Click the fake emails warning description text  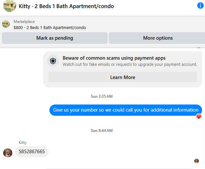point(130,65)
